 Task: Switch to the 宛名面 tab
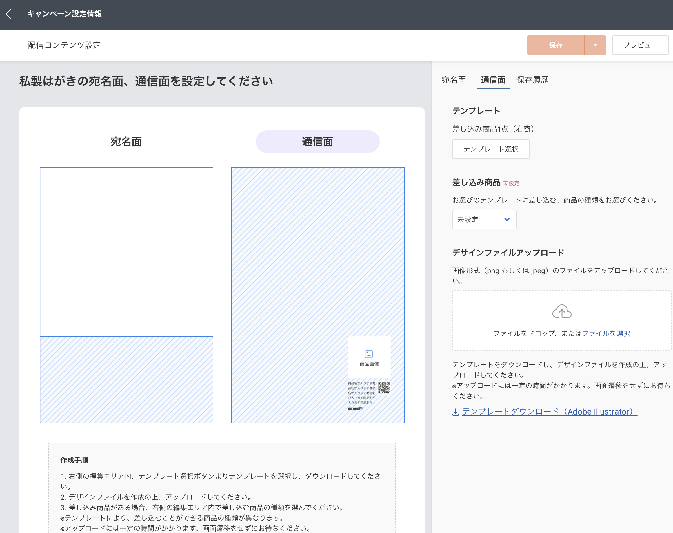click(453, 80)
